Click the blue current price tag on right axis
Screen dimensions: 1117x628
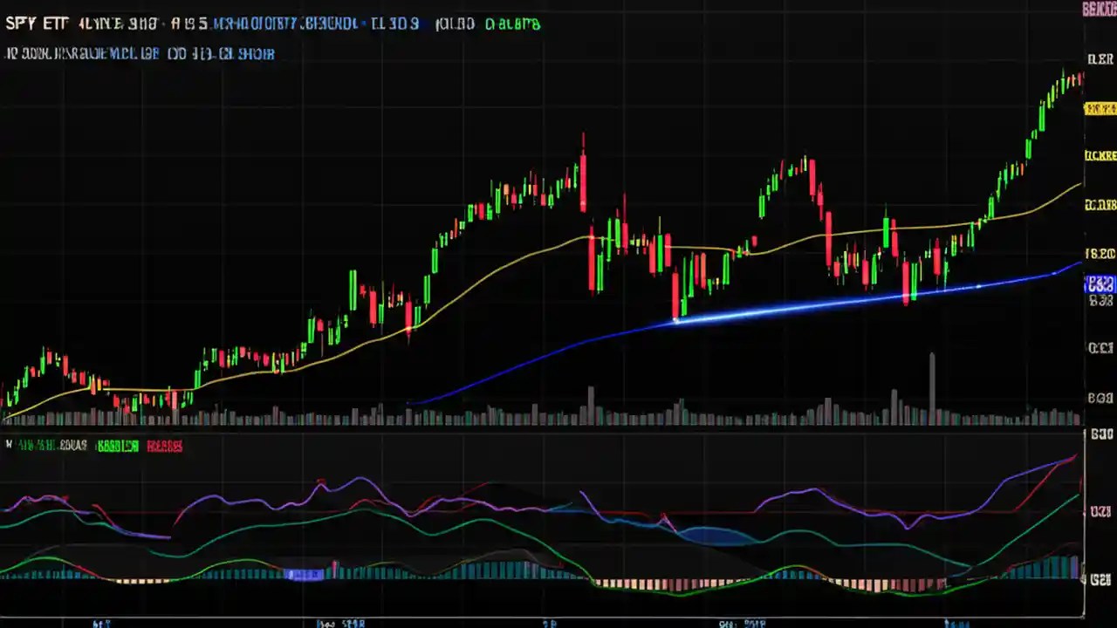click(x=1100, y=284)
